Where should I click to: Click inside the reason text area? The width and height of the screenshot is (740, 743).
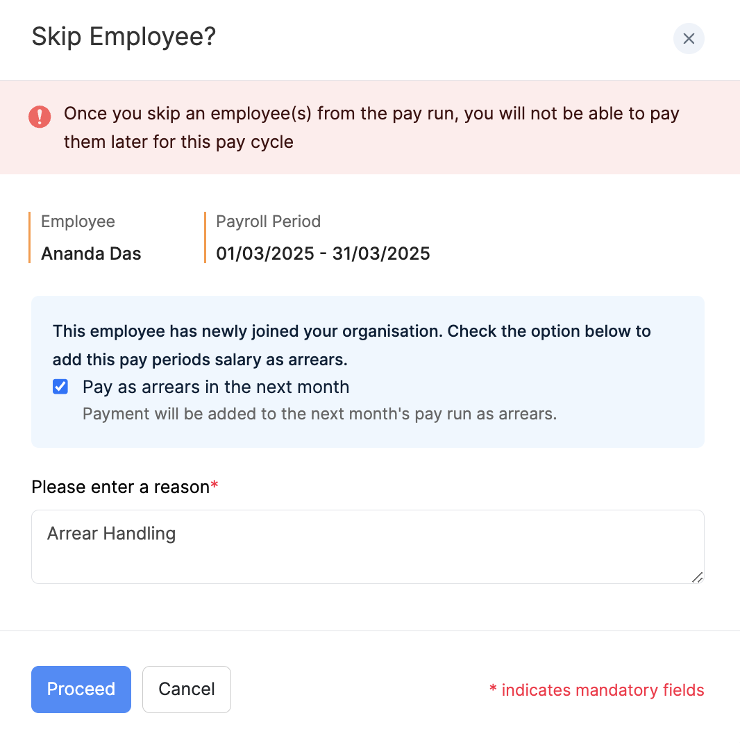(368, 559)
